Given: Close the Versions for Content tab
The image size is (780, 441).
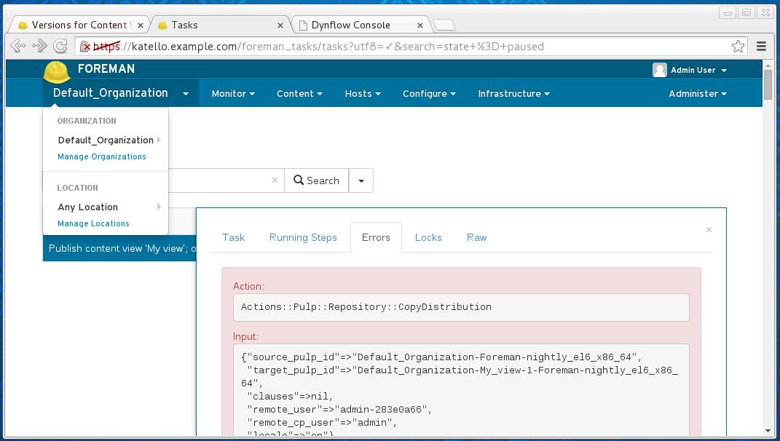Looking at the screenshot, I should click(x=141, y=25).
